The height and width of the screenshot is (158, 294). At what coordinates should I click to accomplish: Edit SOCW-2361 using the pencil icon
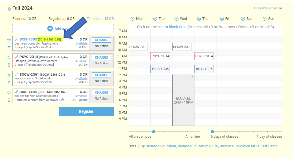pos(17,74)
